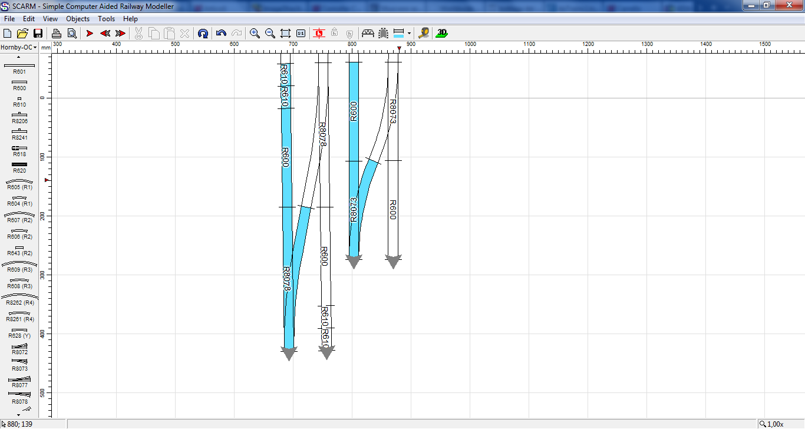
Task: Save the current layout
Action: (38, 34)
